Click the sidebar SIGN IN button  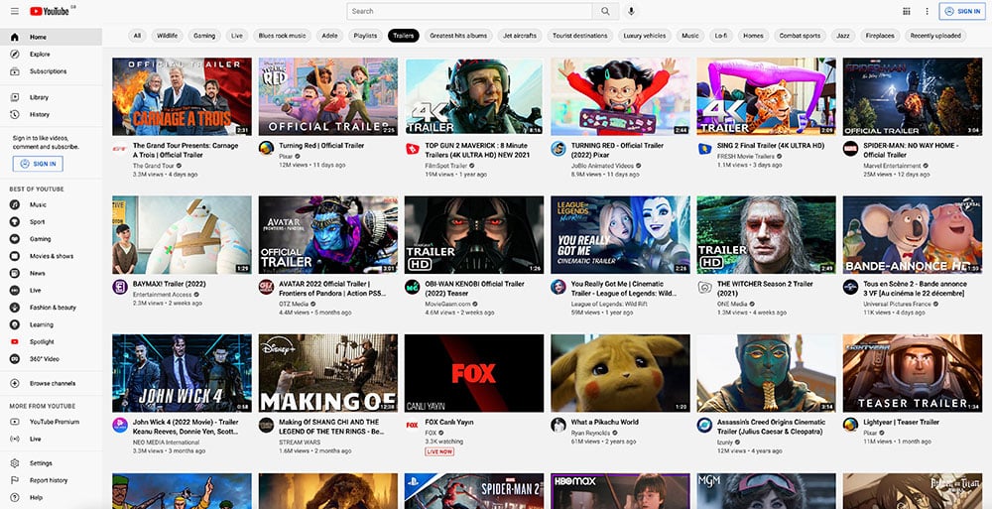click(38, 164)
